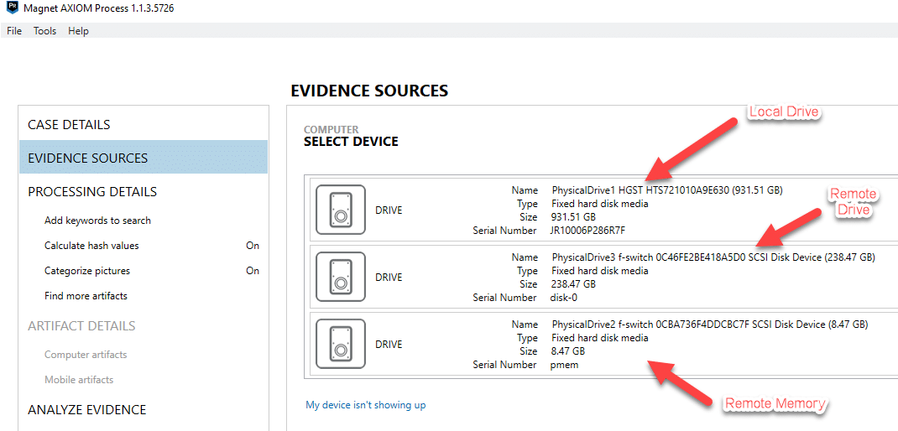The image size is (898, 431).
Task: Click Categorize pictures On status
Action: coord(253,271)
